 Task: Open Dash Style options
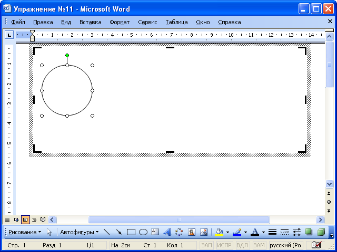pyautogui.click(x=284, y=232)
